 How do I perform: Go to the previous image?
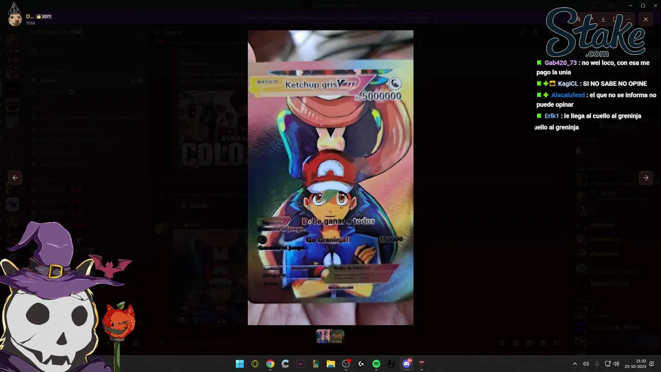click(15, 178)
